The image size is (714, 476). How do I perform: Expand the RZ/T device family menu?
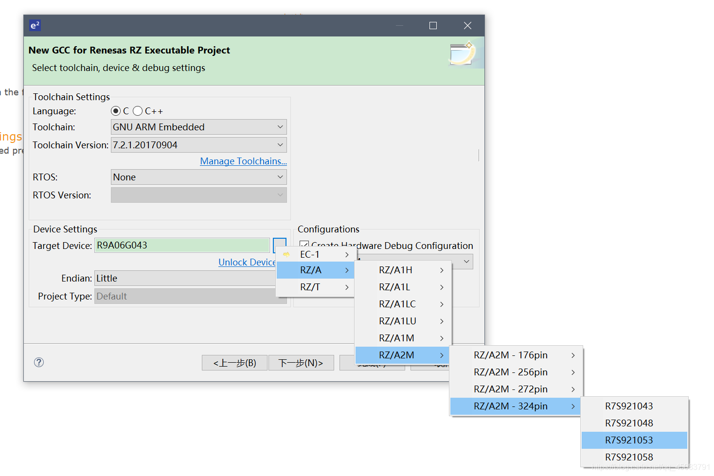pos(315,287)
